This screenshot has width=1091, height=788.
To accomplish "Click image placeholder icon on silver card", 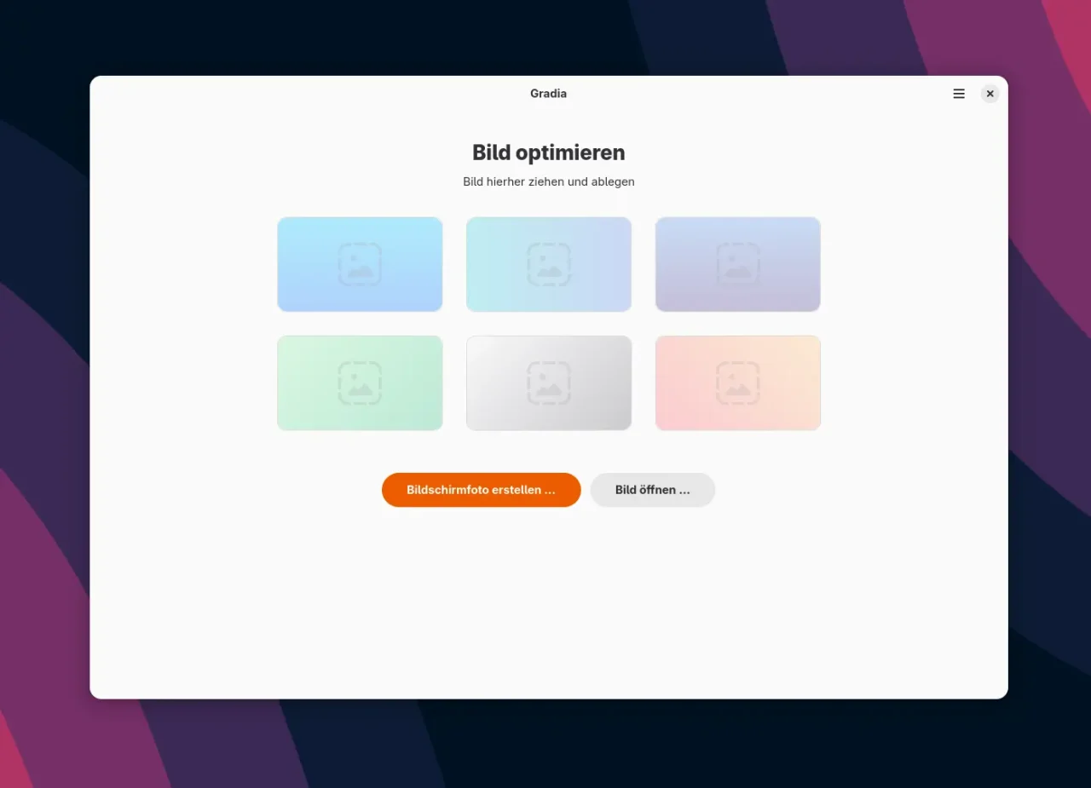I will (x=549, y=382).
